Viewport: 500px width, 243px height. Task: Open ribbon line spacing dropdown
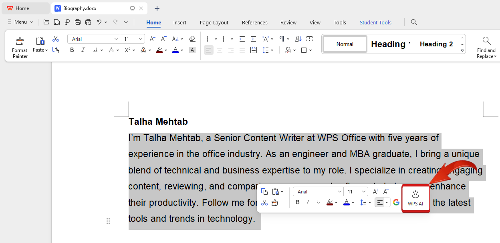pyautogui.click(x=272, y=50)
